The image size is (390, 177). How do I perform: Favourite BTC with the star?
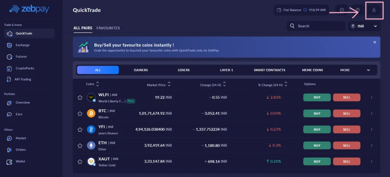pyautogui.click(x=80, y=114)
